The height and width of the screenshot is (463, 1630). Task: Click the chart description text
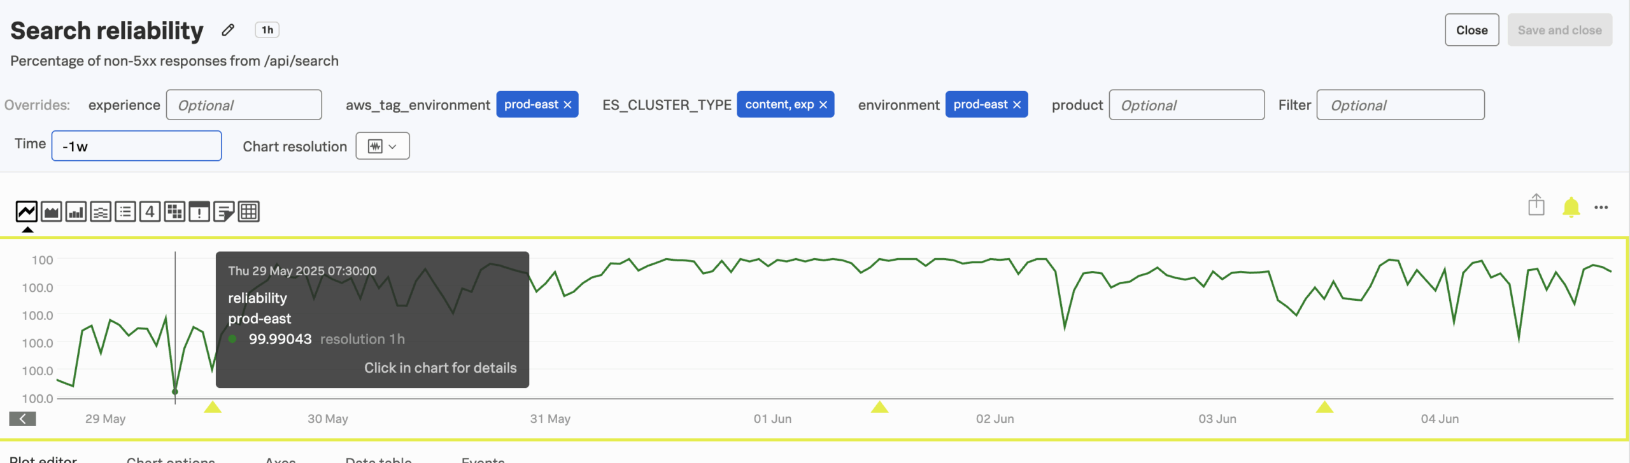point(174,61)
